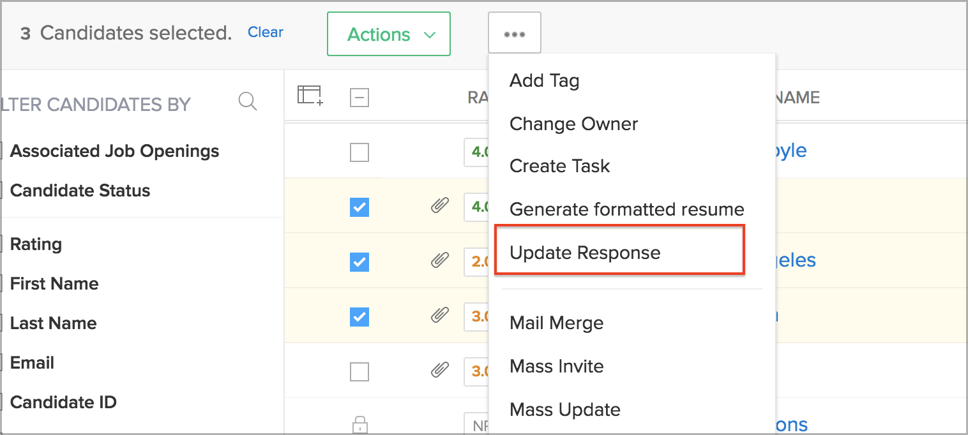Choose Mass Update from the menu

pos(564,409)
